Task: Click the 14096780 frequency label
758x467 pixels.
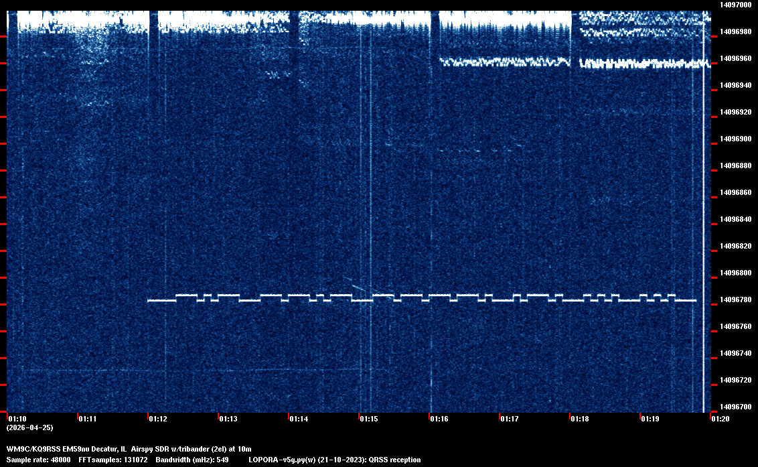Action: 736,300
